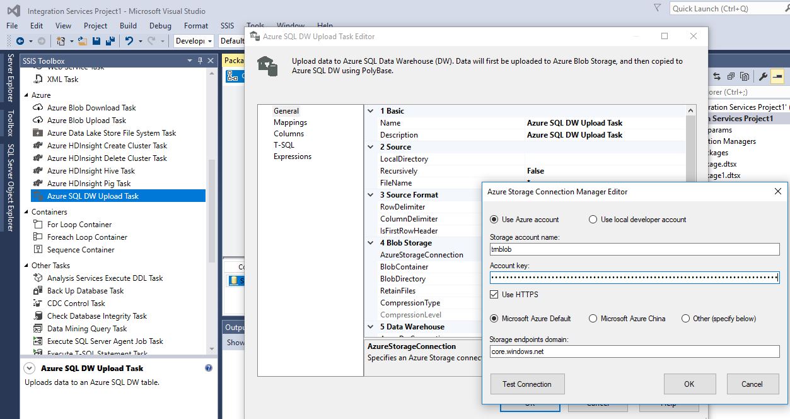The width and height of the screenshot is (790, 419).
Task: Click the Collapse All icon in Solution Explorer
Action: 731,76
